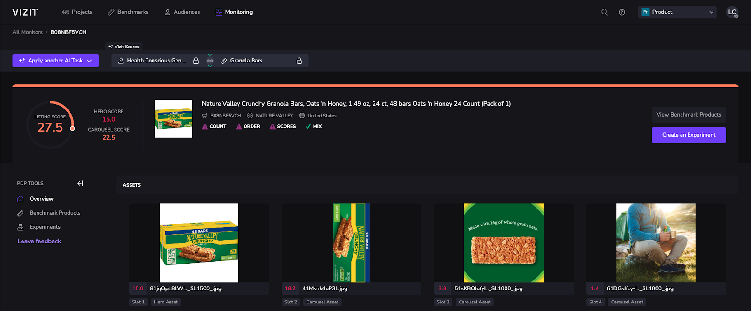The height and width of the screenshot is (311, 751).
Task: Click the search magnifier icon
Action: point(605,12)
